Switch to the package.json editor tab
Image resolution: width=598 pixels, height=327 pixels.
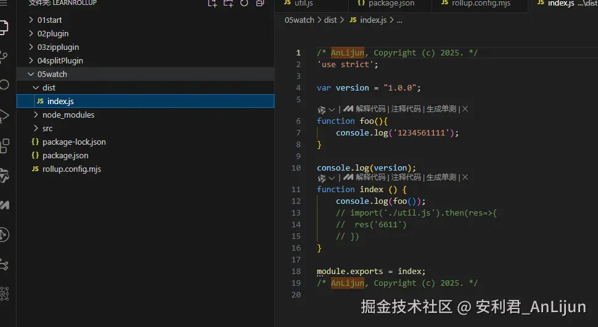click(x=390, y=4)
